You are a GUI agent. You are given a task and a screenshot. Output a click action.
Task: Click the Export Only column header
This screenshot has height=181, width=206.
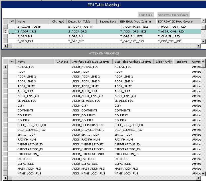click(163, 62)
